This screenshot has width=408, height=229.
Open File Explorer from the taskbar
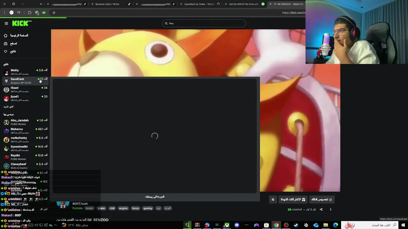(x=325, y=225)
